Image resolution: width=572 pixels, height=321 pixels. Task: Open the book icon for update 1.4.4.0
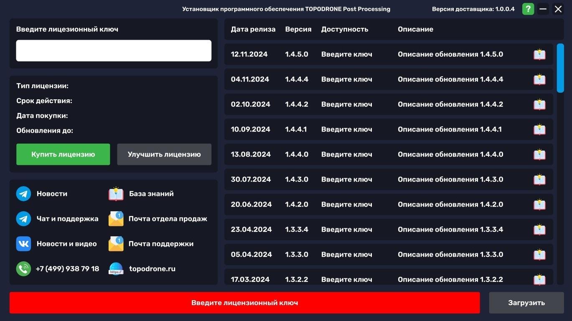pyautogui.click(x=539, y=155)
